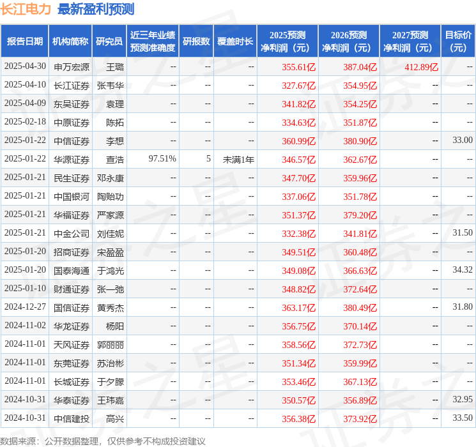The width and height of the screenshot is (476, 447).
Task: Select the 机构简称 column header
Action: [70, 42]
